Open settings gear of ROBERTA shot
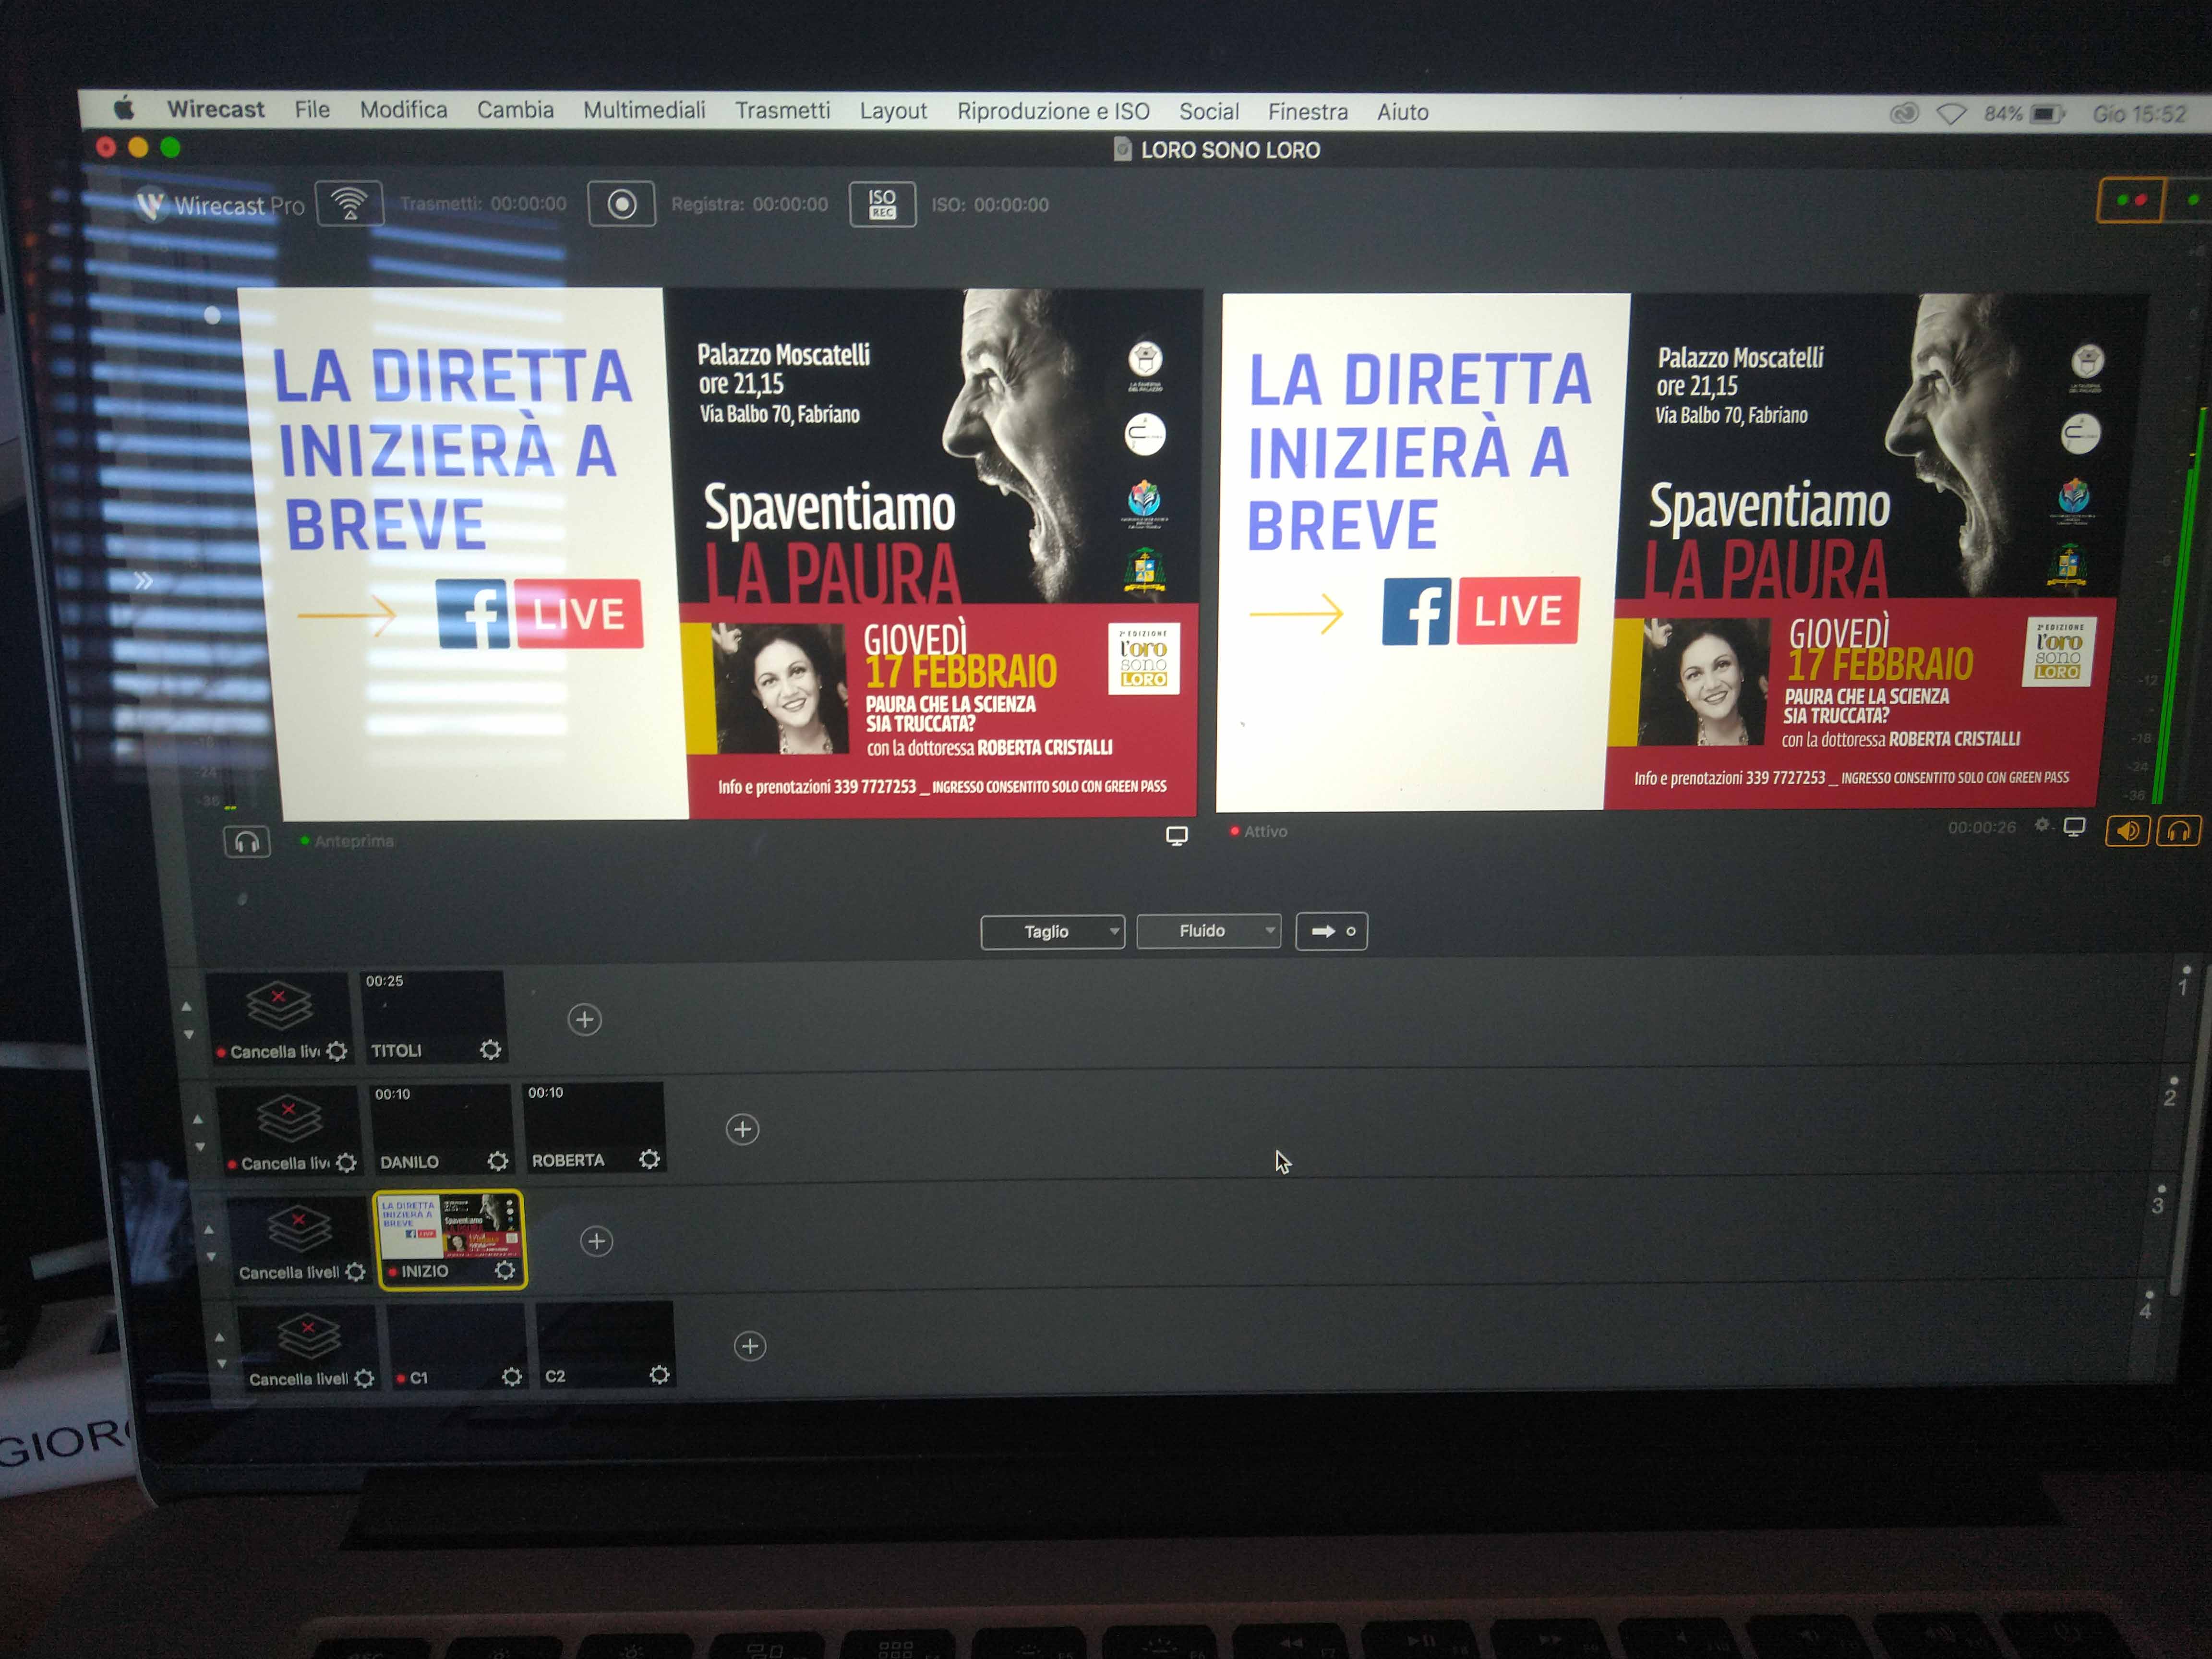Screen dimensions: 2212x1659 (x=649, y=1159)
